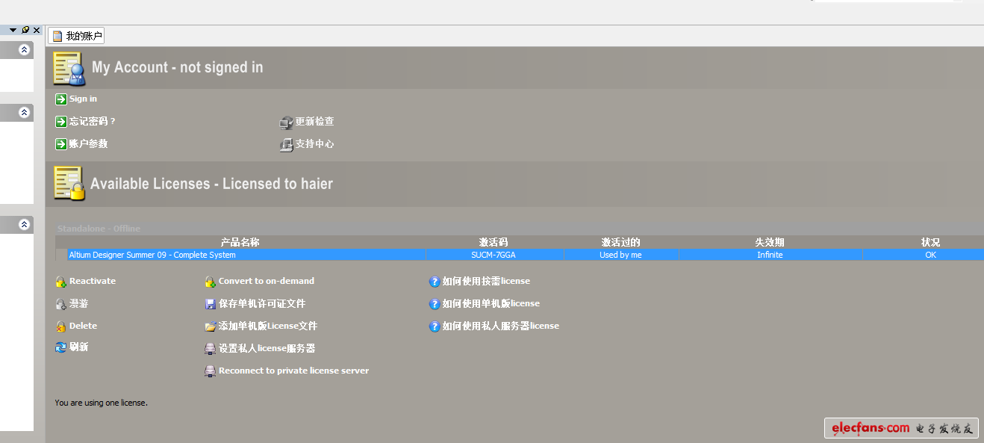This screenshot has width=984, height=443.
Task: Click the Available Licenses header icon
Action: pyautogui.click(x=69, y=184)
